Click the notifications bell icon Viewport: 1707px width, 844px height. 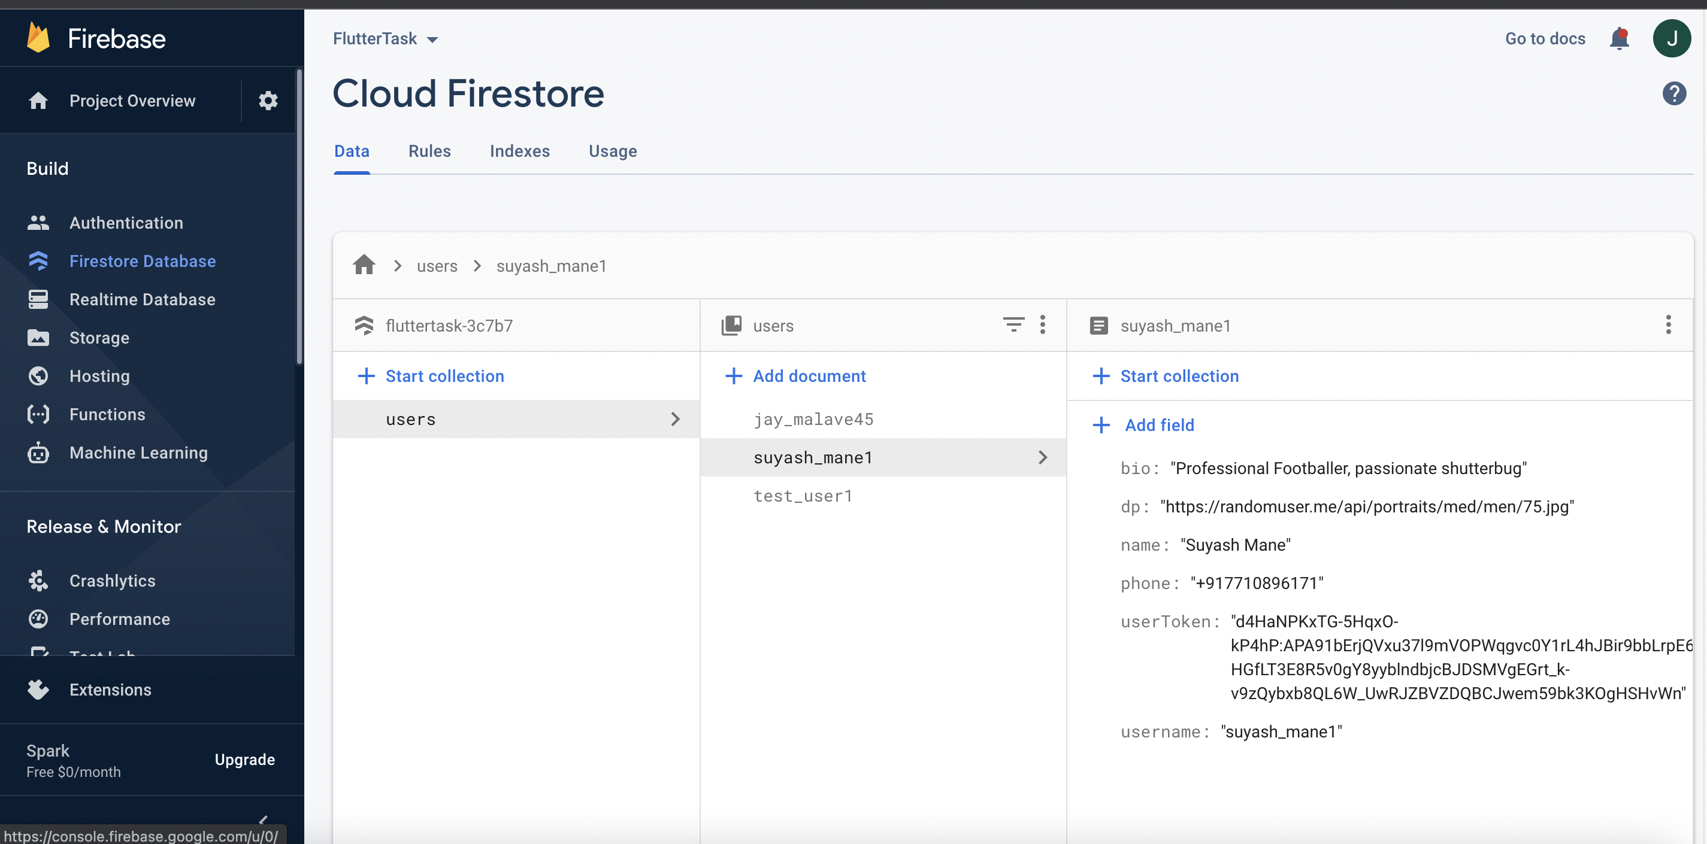pos(1619,39)
